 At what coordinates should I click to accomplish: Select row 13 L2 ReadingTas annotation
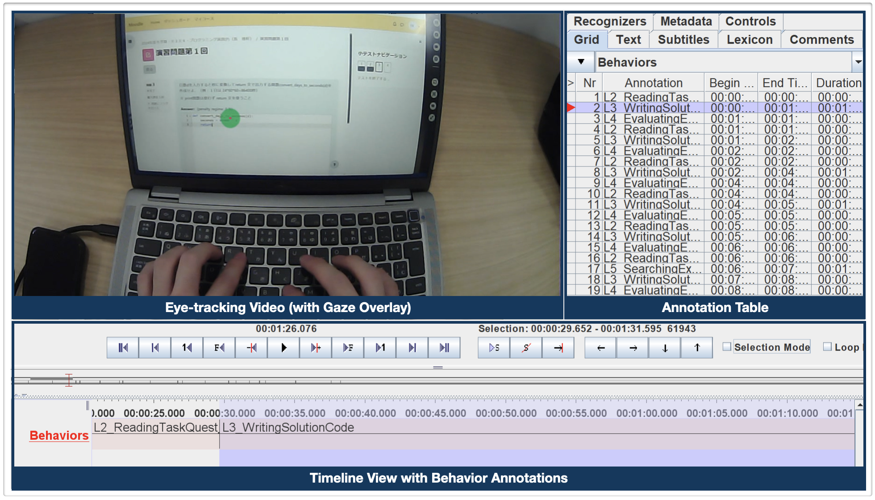pos(715,226)
